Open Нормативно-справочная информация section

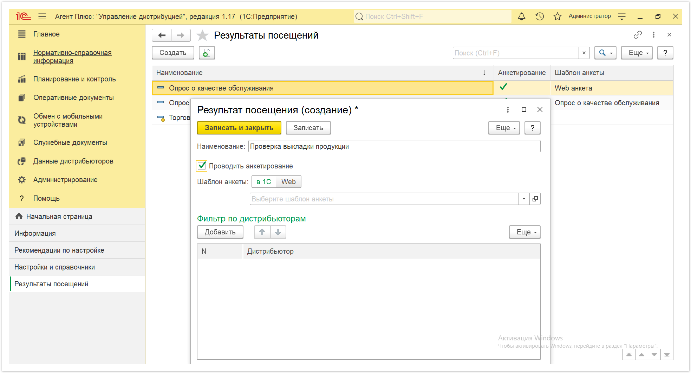coord(72,56)
